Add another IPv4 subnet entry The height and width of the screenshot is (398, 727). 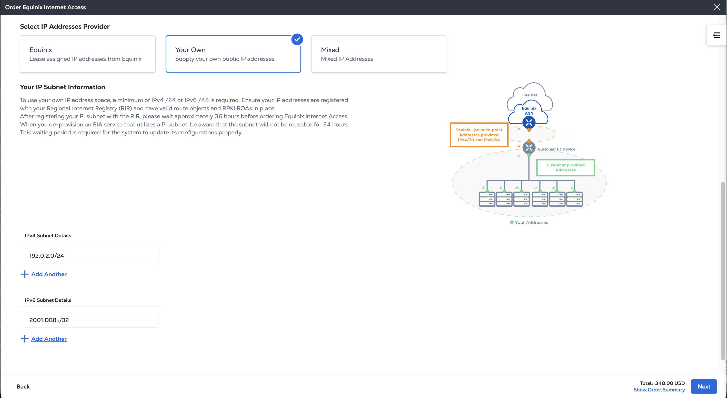coord(49,274)
